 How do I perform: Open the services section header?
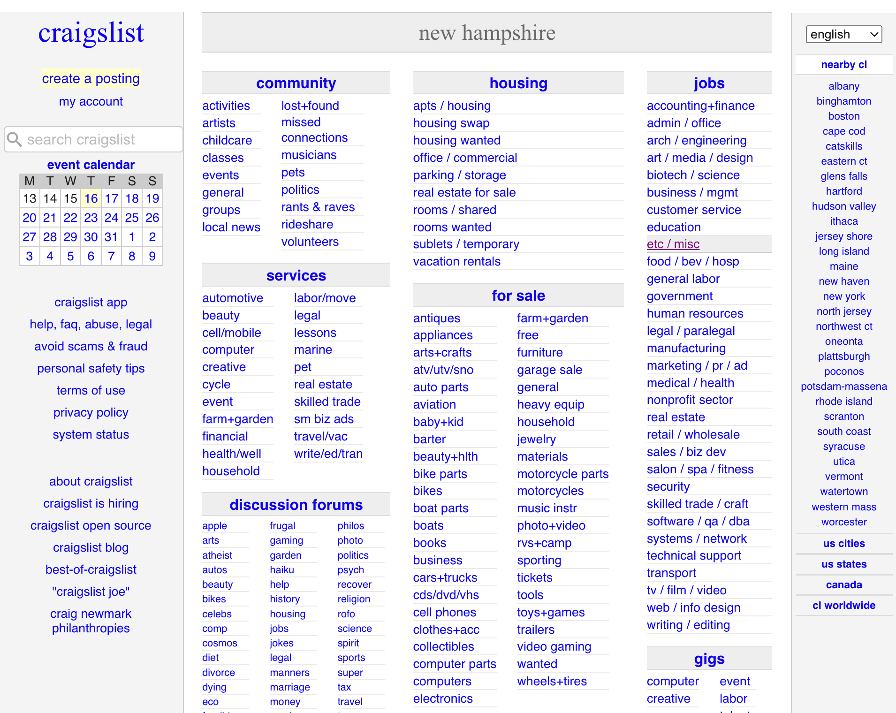[296, 275]
